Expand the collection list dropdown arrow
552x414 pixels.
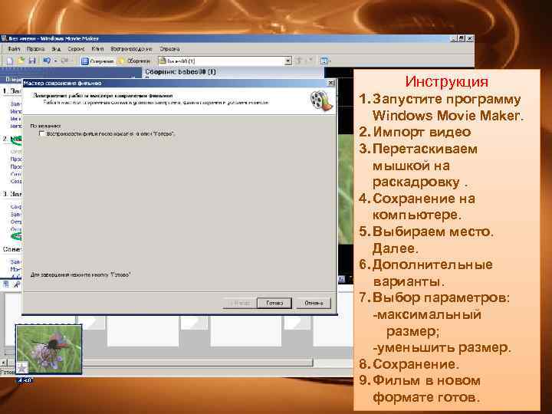(288, 61)
